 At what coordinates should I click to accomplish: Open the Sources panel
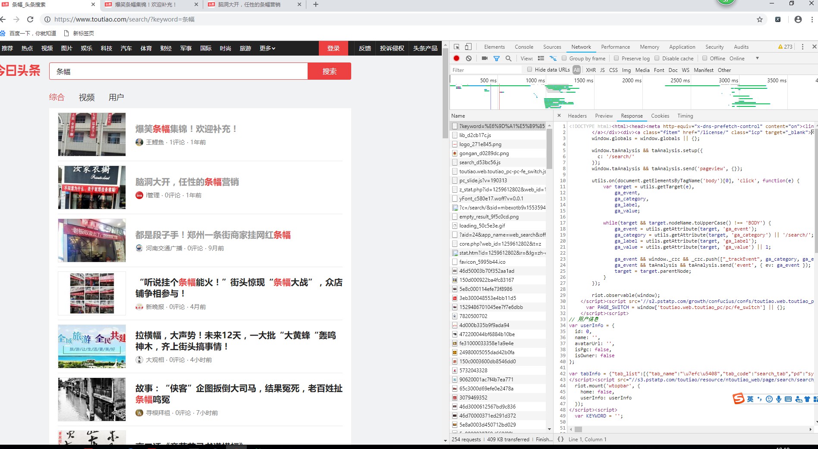point(552,47)
